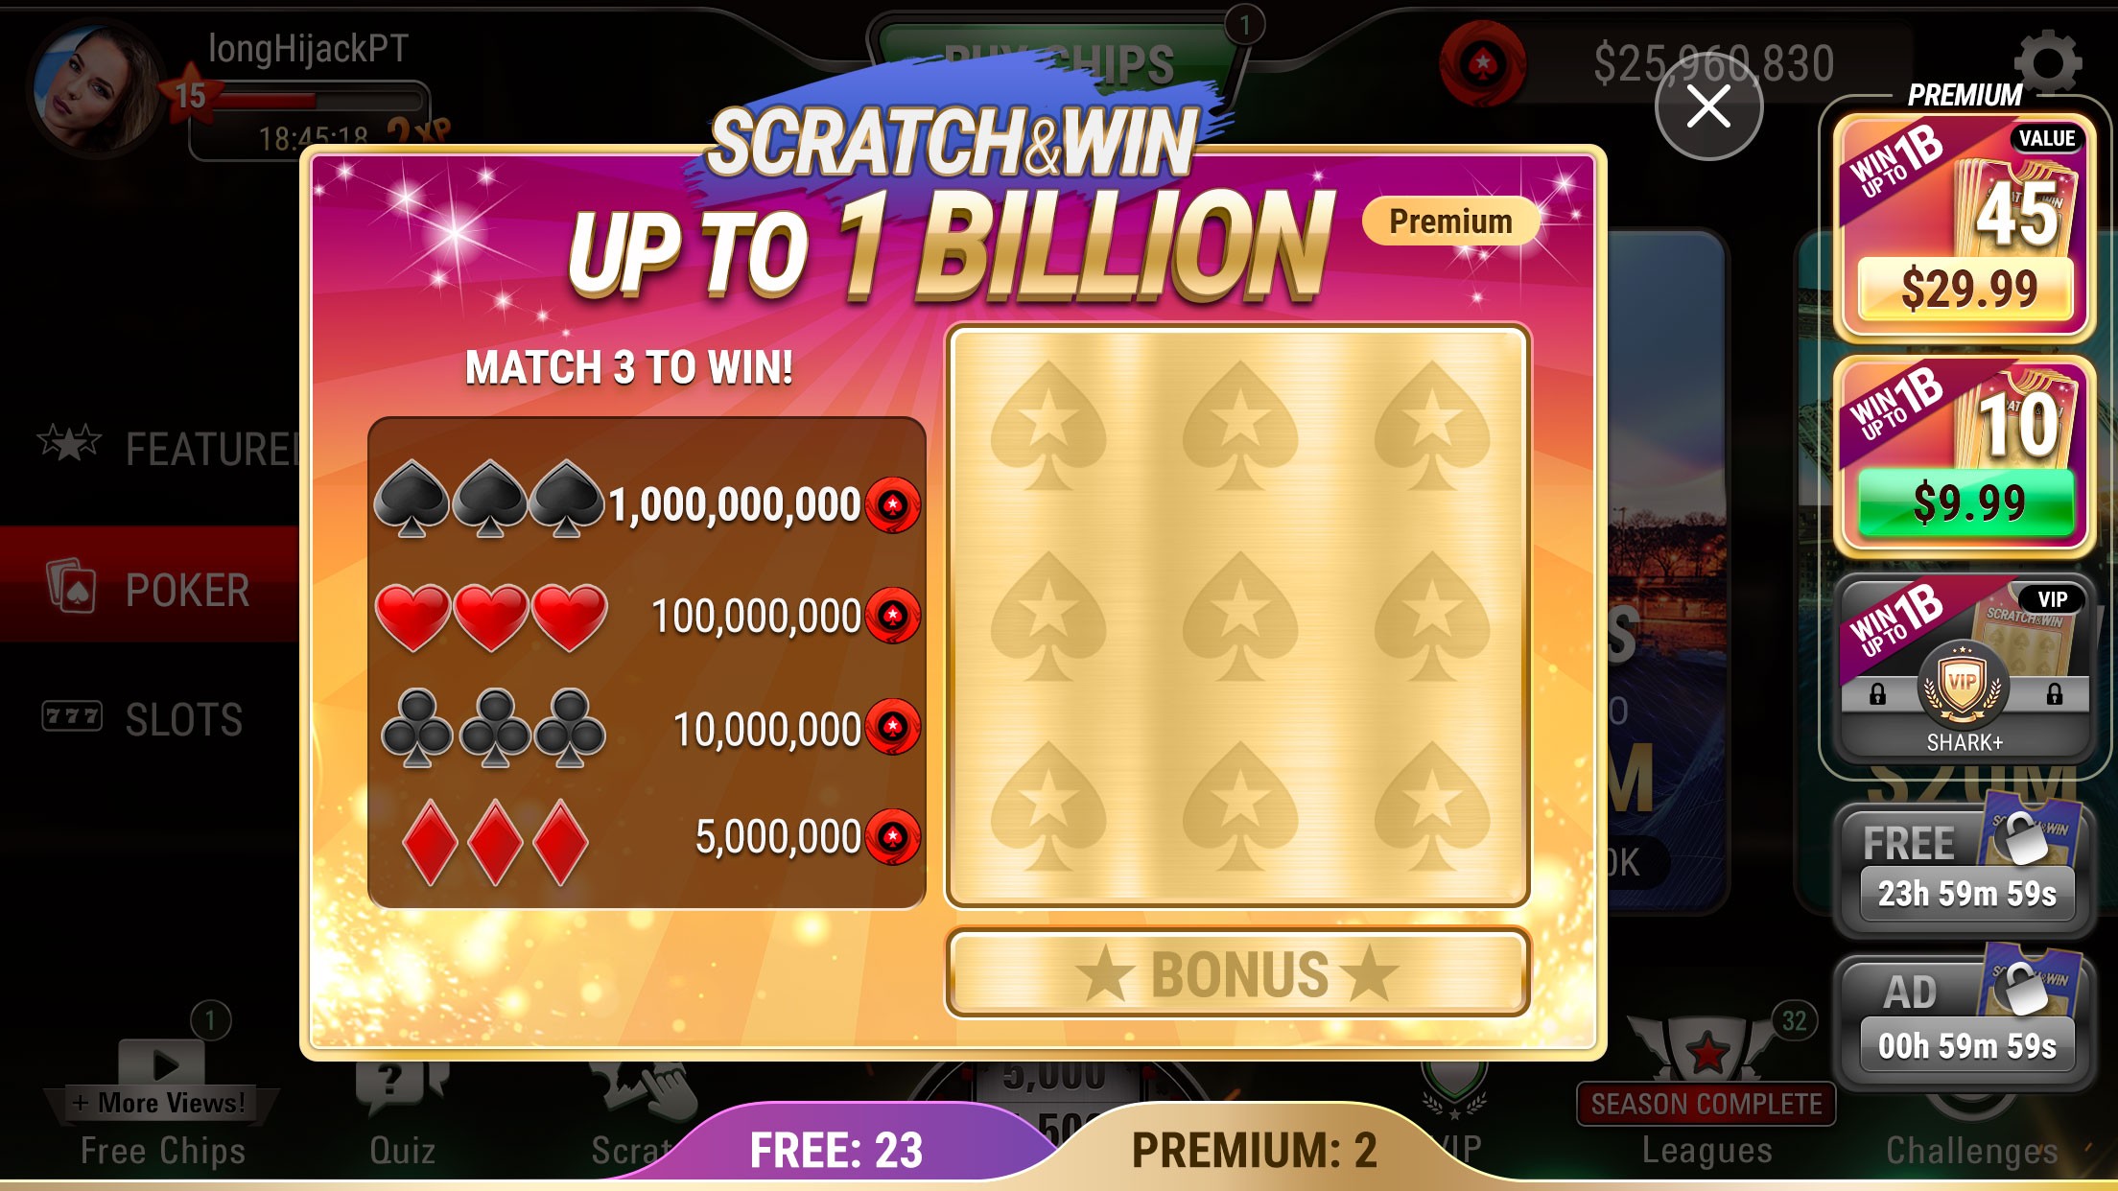
Task: Scratch the top-left spade tile
Action: pyautogui.click(x=1047, y=425)
